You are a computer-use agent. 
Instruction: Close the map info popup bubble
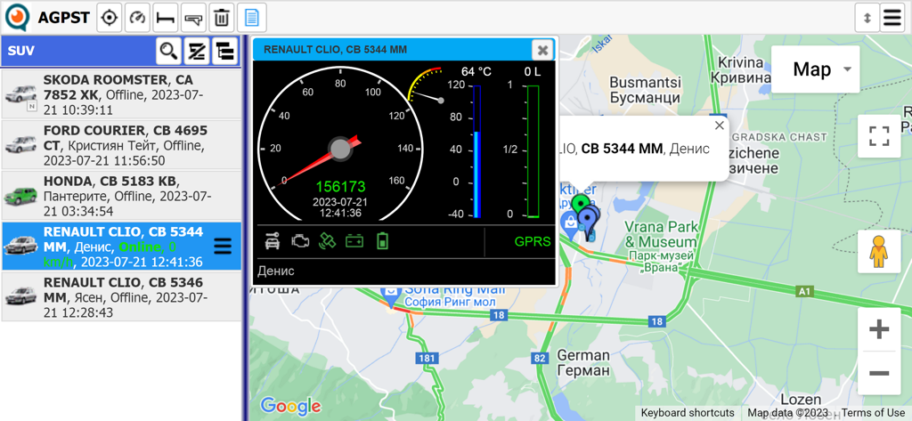point(720,125)
